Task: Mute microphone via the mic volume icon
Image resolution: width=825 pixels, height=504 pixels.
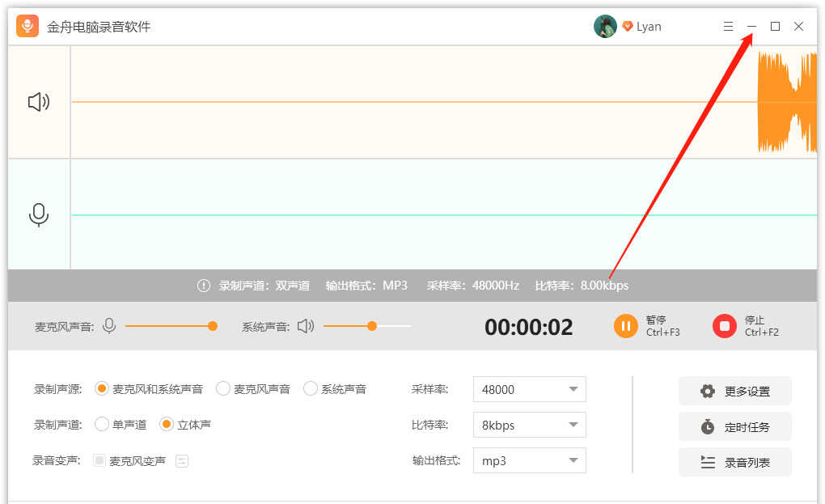Action: (109, 326)
